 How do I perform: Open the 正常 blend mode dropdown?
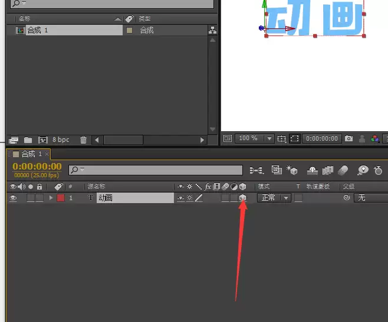coord(274,198)
